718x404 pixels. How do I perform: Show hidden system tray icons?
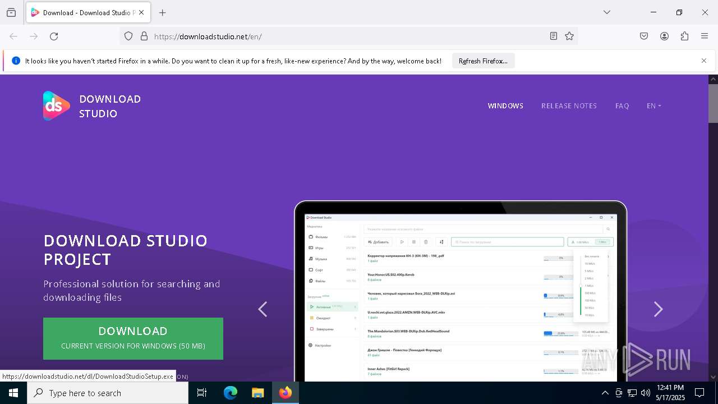(605, 393)
